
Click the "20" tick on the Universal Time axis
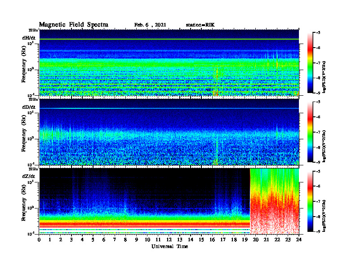click(255, 240)
